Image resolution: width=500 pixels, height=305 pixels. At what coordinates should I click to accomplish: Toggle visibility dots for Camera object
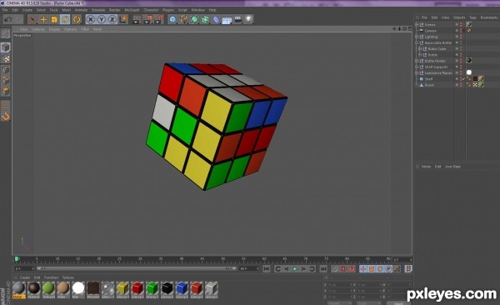pyautogui.click(x=461, y=31)
